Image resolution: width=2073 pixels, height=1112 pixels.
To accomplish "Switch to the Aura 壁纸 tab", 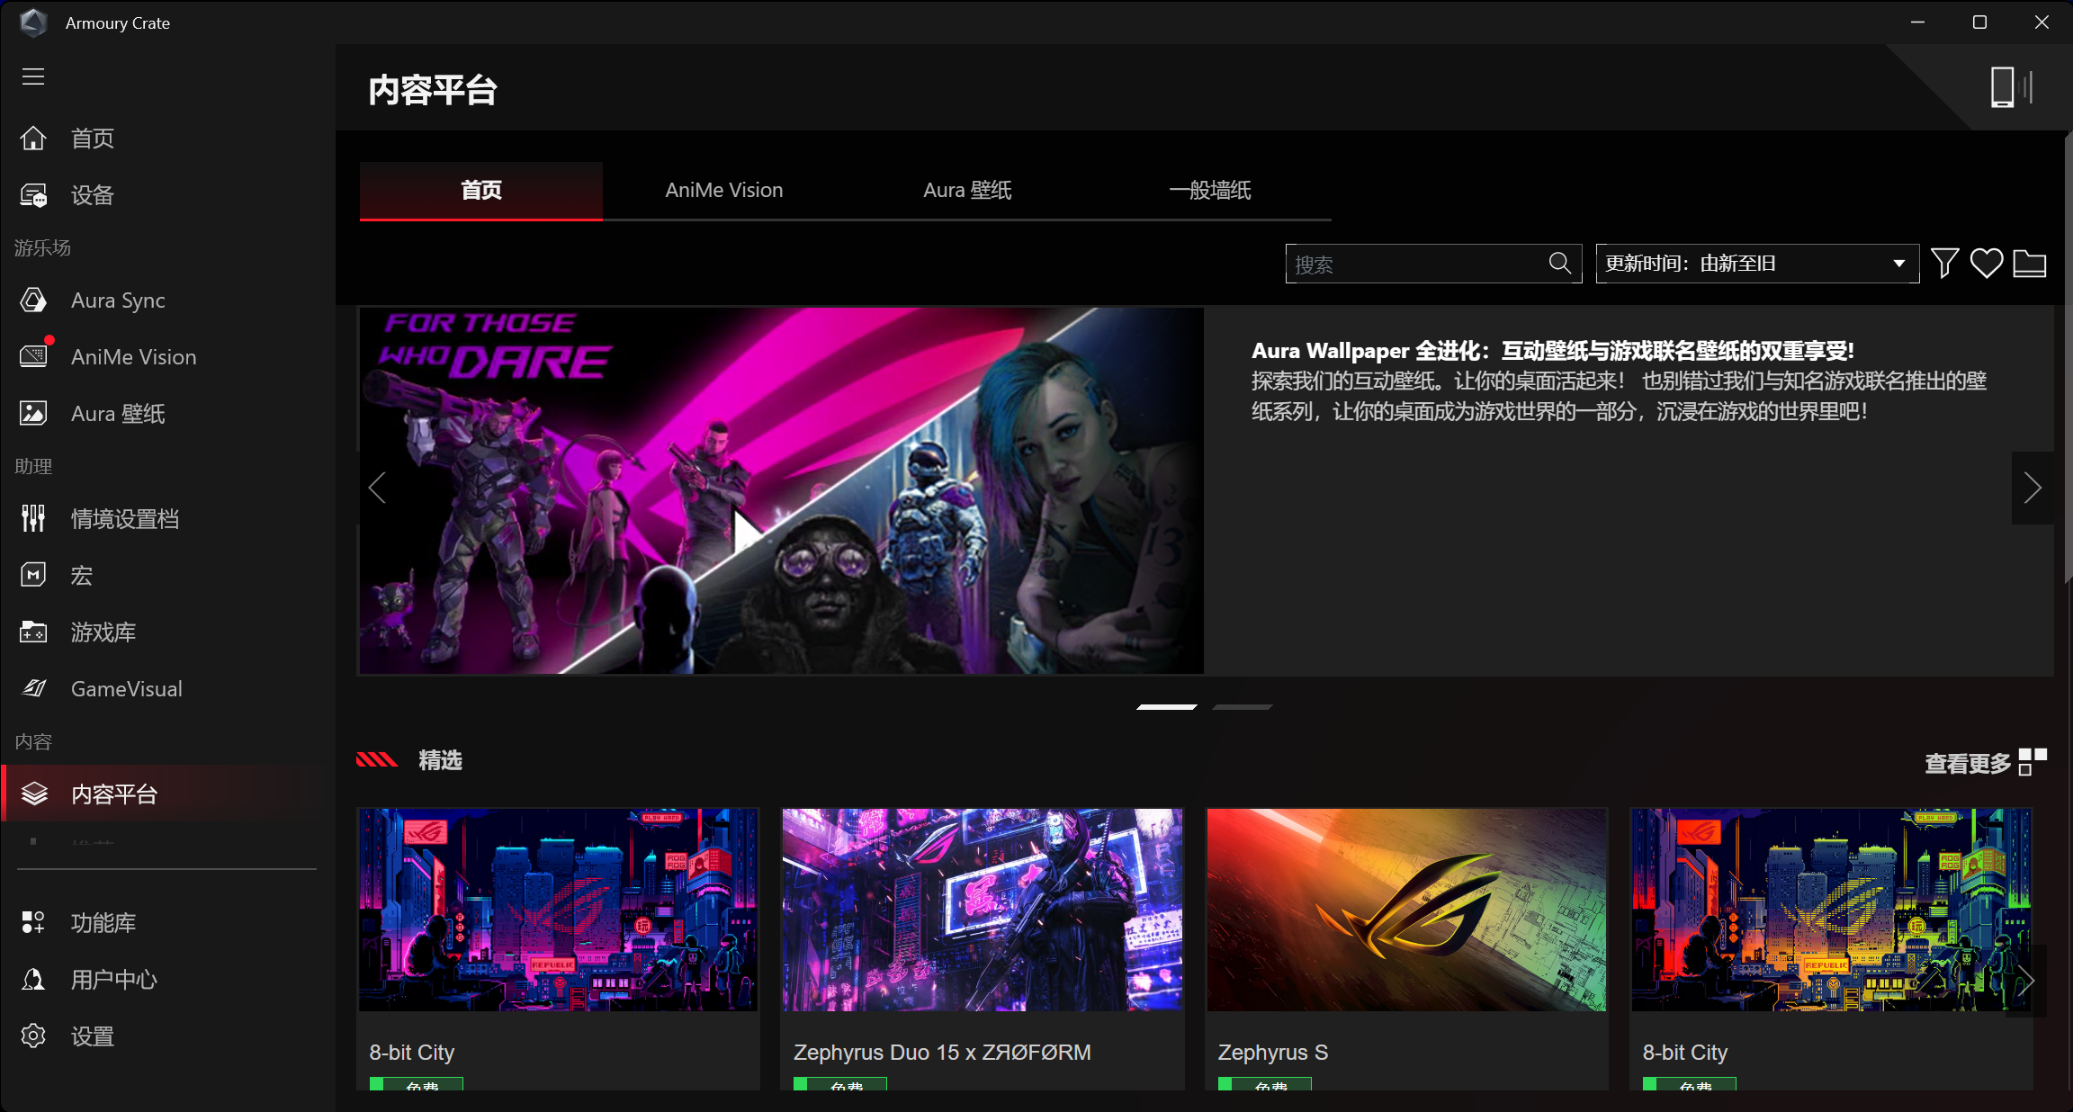I will click(967, 191).
